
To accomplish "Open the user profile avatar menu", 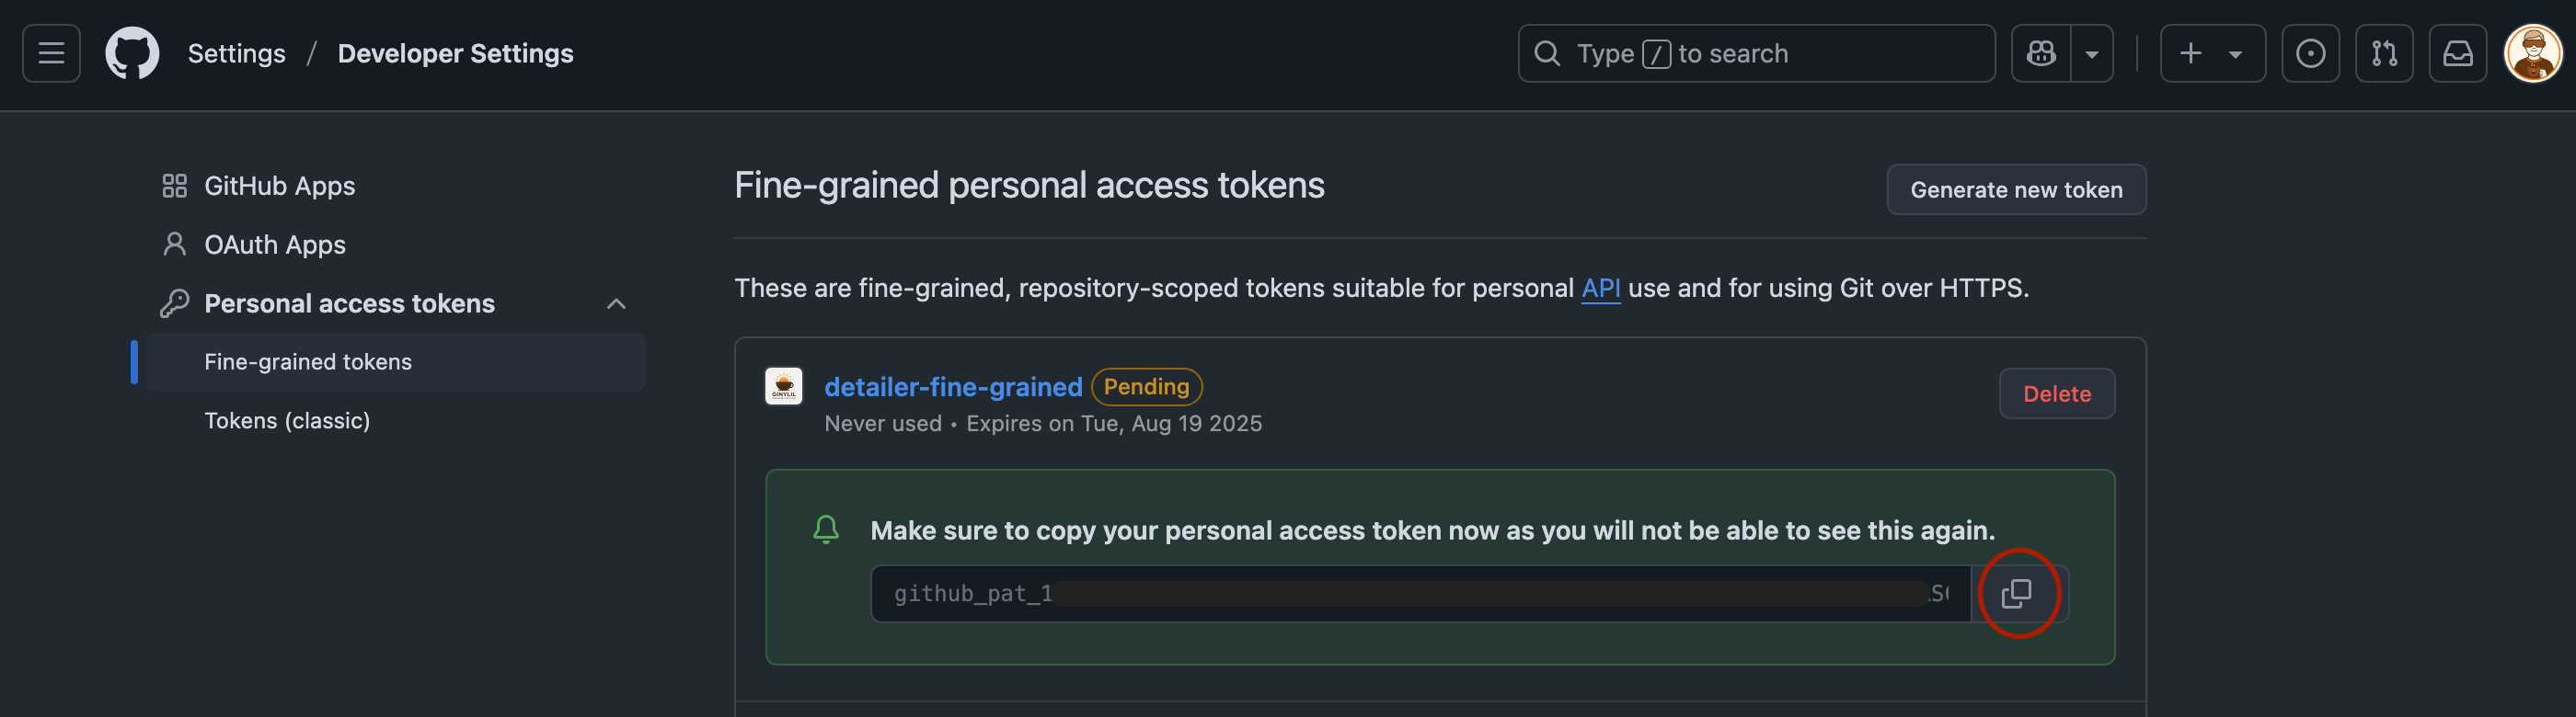I will pyautogui.click(x=2532, y=54).
